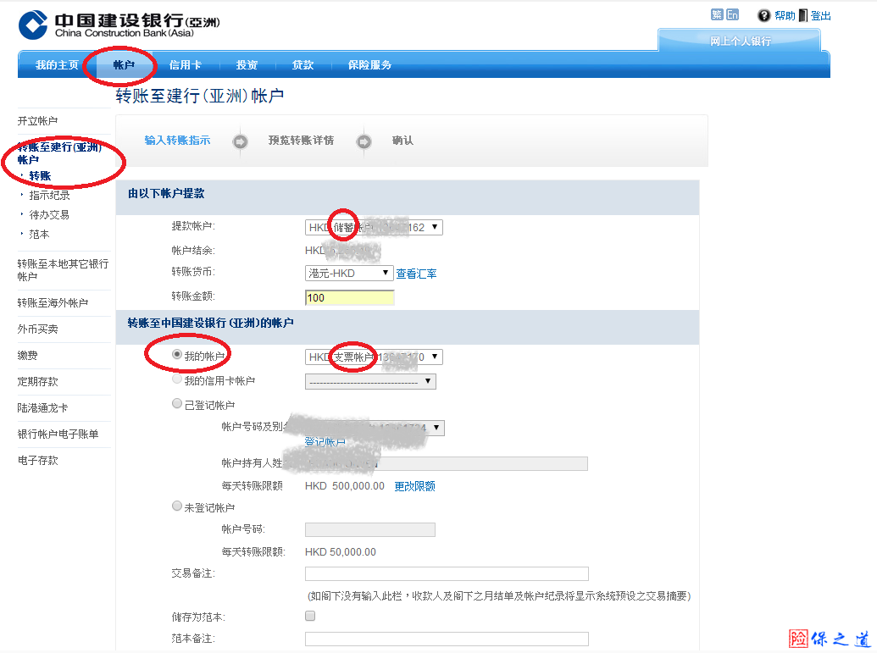The width and height of the screenshot is (877, 653).
Task: Select the 我的信用卡帐户 radio button
Action: tap(177, 379)
